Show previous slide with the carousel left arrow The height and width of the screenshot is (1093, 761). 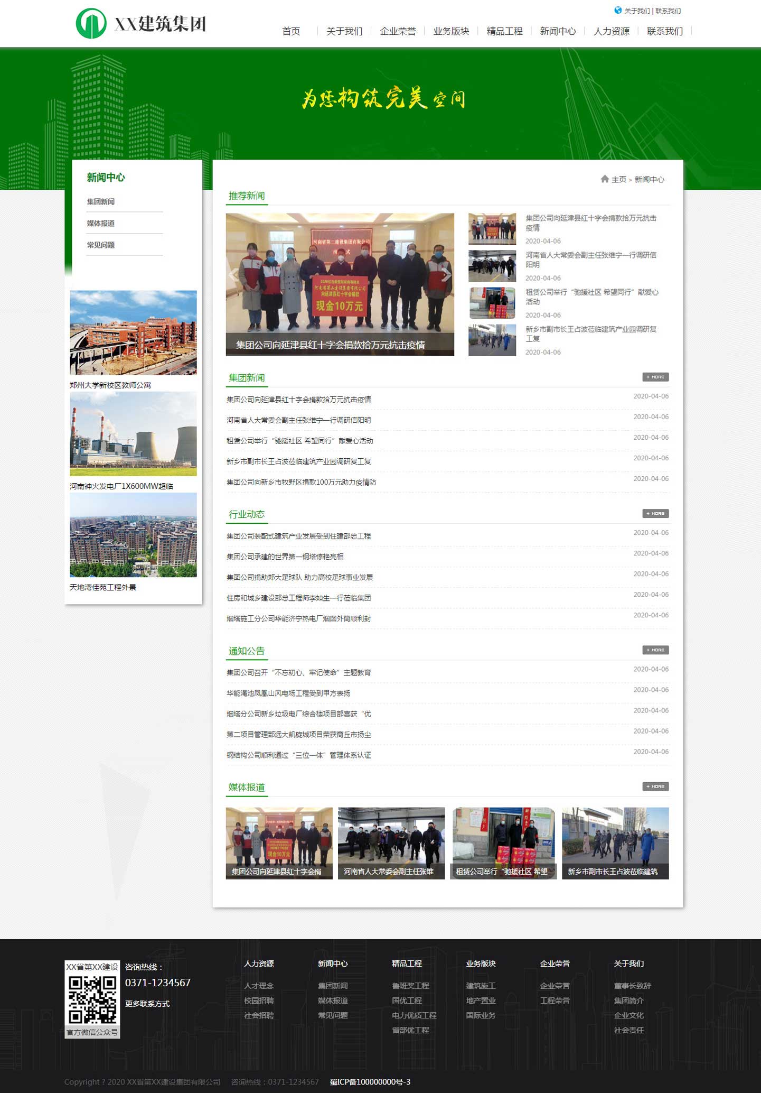pyautogui.click(x=233, y=274)
